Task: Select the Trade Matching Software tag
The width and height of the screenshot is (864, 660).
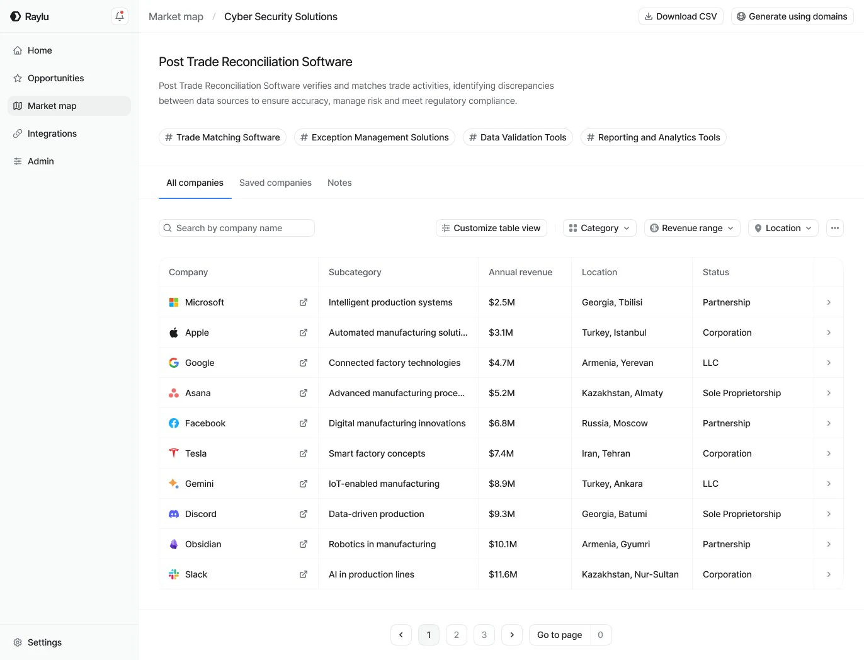Action: pos(222,137)
